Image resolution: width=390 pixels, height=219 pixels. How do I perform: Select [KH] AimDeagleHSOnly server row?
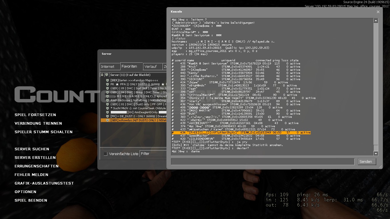click(x=134, y=112)
